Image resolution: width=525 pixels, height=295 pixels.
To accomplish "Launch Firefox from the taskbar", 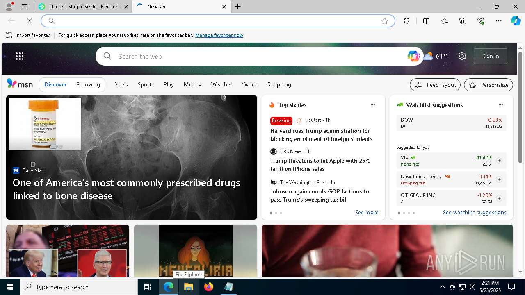I will [x=209, y=287].
